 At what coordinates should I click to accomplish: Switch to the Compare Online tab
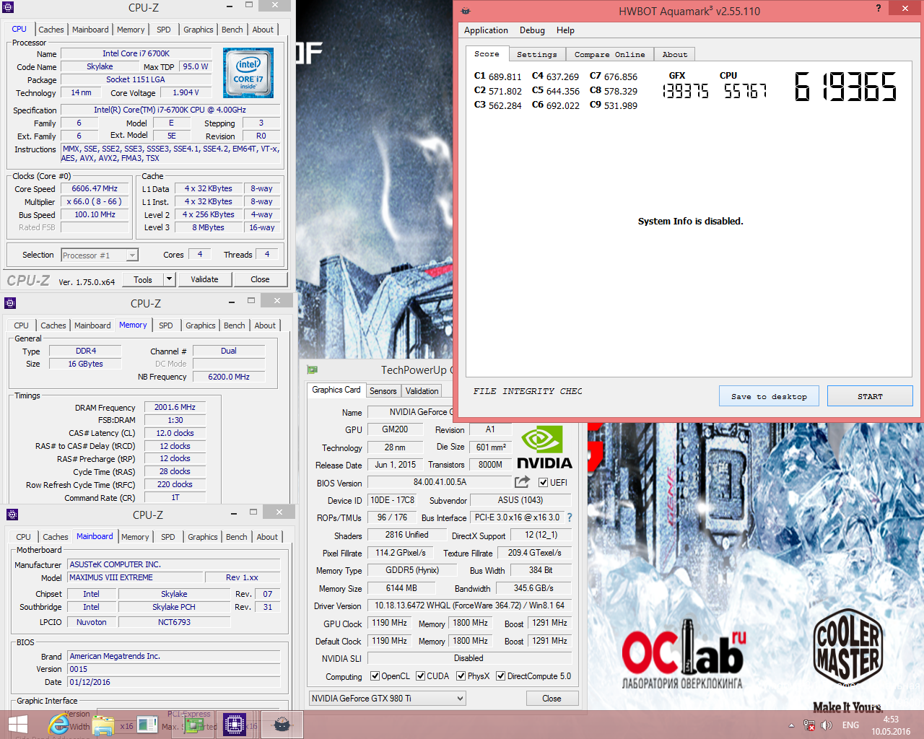pos(609,54)
